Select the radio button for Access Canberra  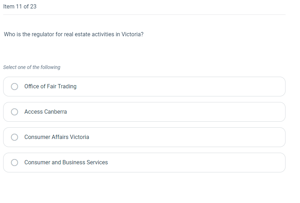(14, 112)
